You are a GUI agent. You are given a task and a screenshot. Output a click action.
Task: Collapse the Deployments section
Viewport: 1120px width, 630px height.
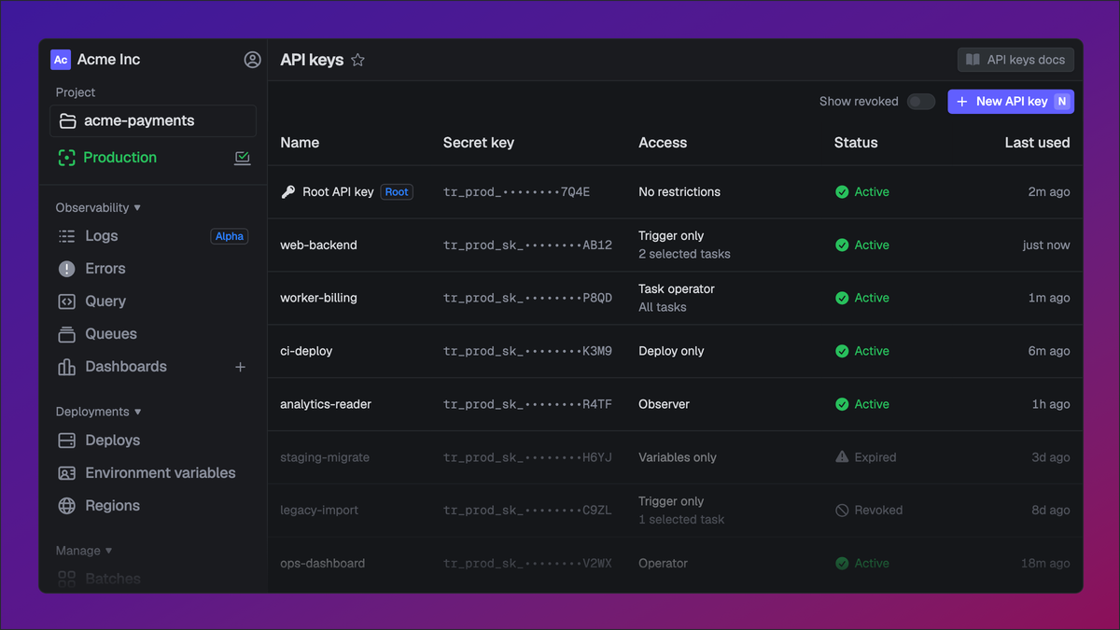click(98, 412)
